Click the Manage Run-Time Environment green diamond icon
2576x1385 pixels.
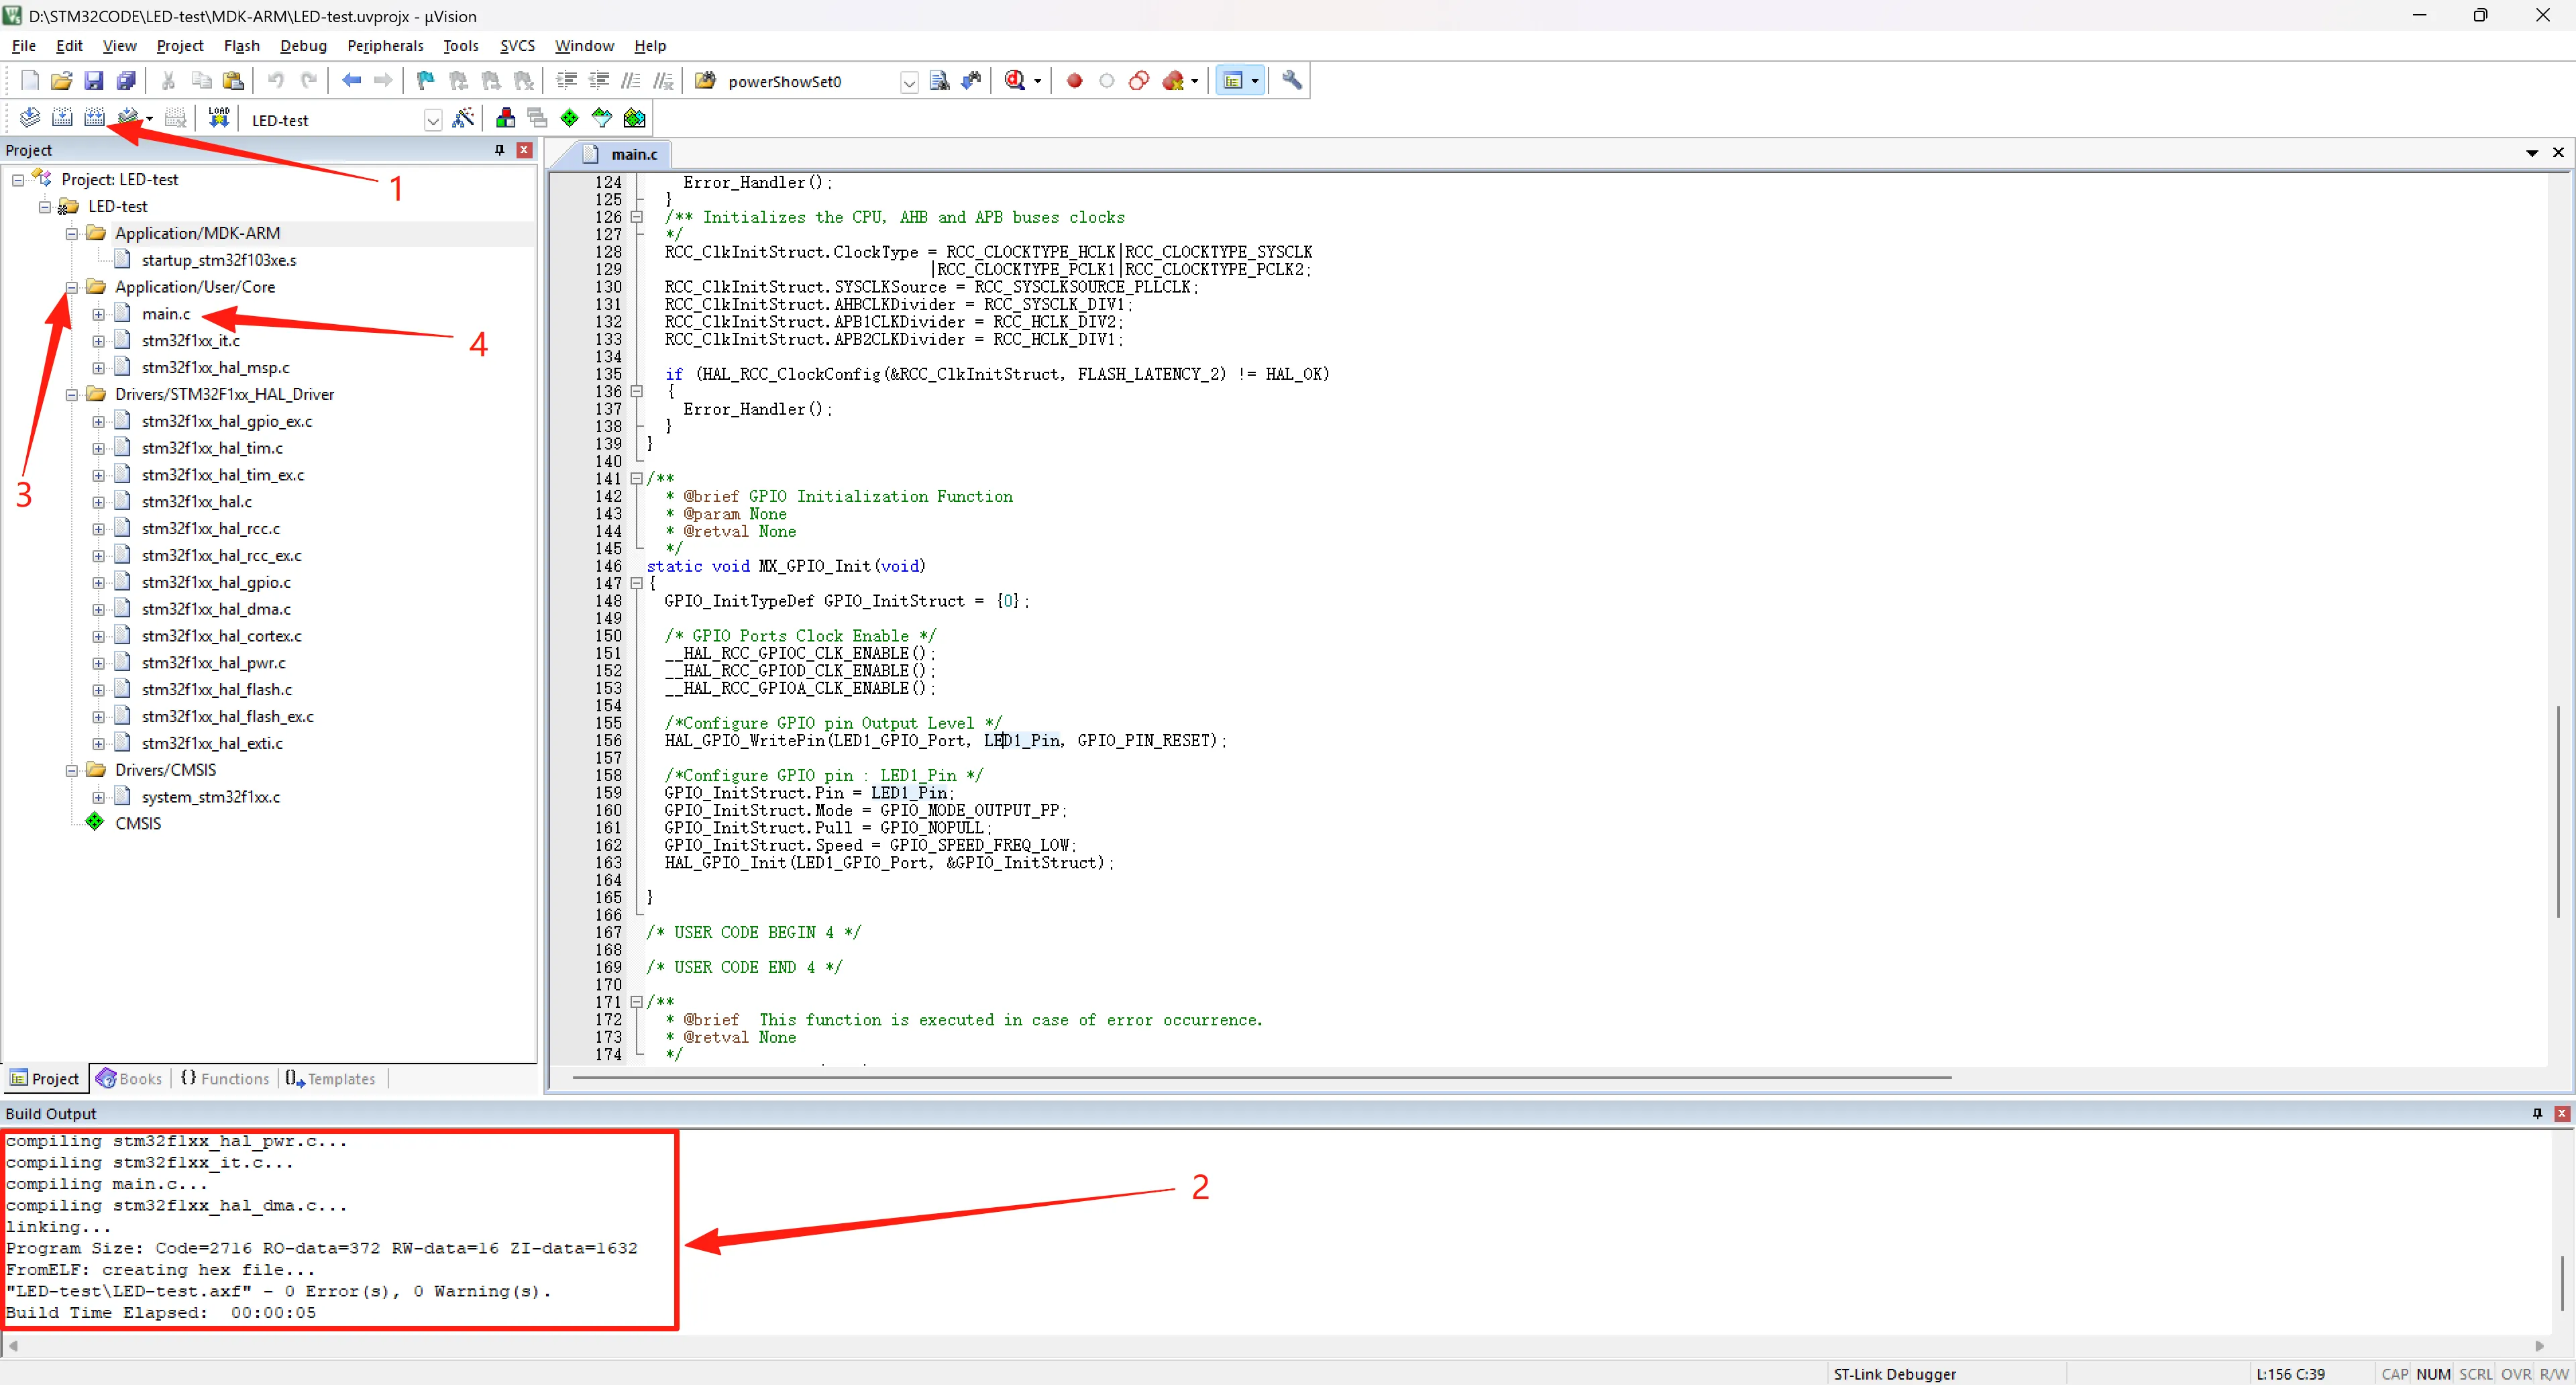coord(569,118)
